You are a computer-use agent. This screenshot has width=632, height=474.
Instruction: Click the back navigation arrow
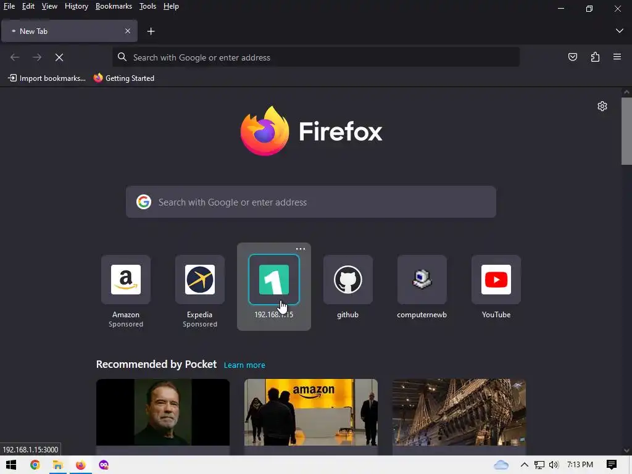[15, 57]
